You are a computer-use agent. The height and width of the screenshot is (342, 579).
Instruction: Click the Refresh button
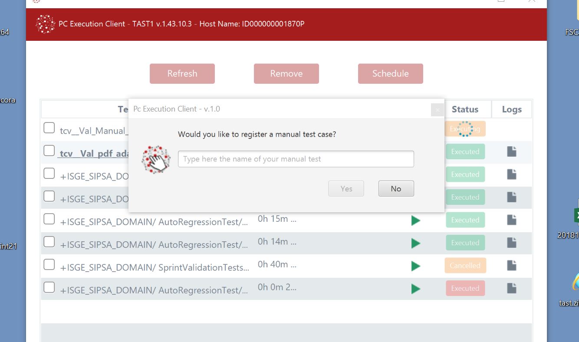pos(182,74)
